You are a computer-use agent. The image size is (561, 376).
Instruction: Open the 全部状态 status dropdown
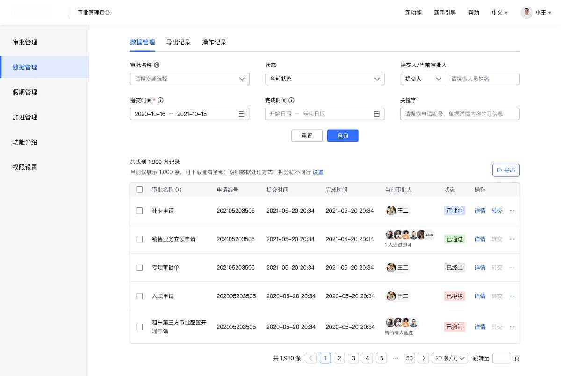(325, 79)
